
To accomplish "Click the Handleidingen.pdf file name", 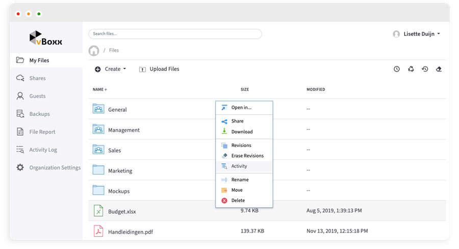I will (131, 232).
